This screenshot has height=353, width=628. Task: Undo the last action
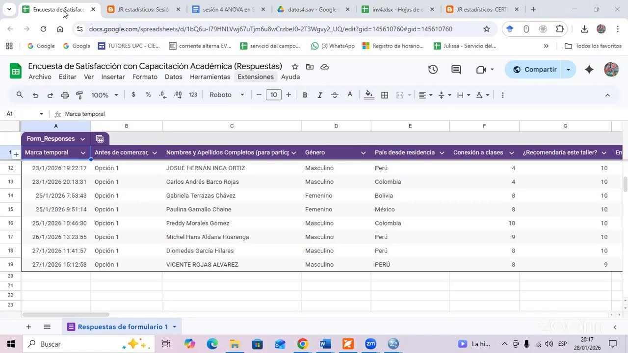click(x=35, y=95)
